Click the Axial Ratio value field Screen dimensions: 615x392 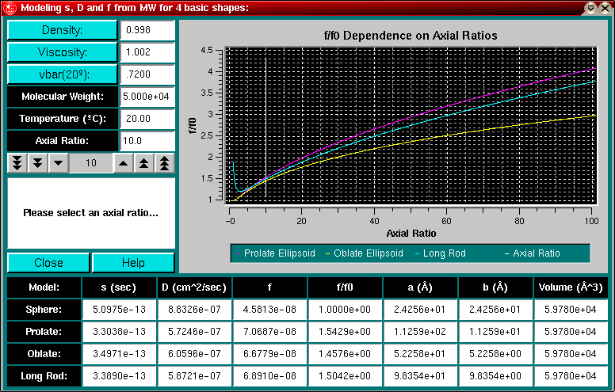coord(147,141)
